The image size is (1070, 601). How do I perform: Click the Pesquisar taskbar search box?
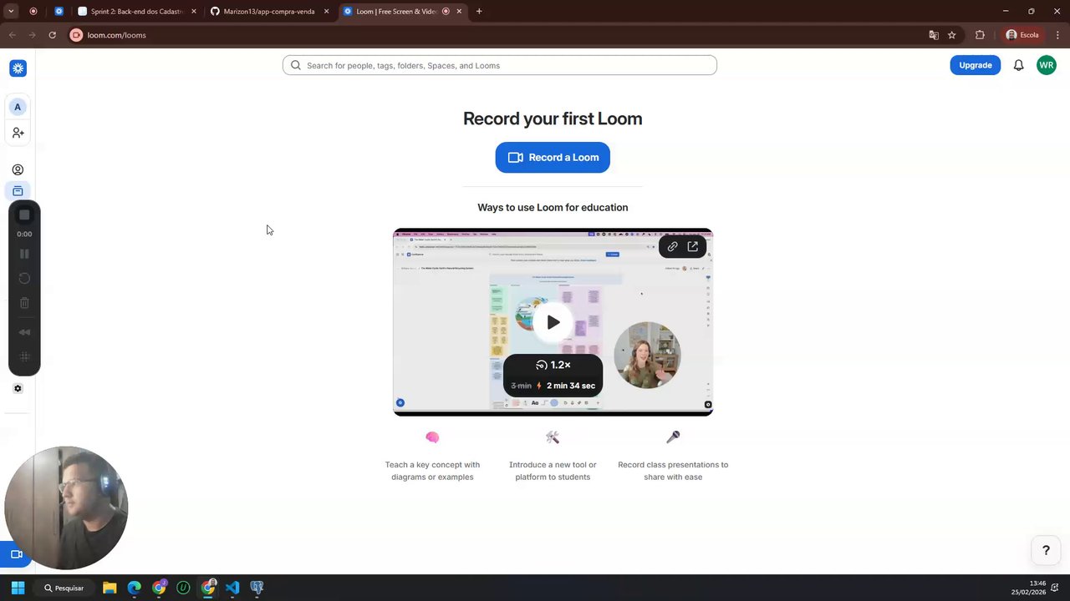64,588
